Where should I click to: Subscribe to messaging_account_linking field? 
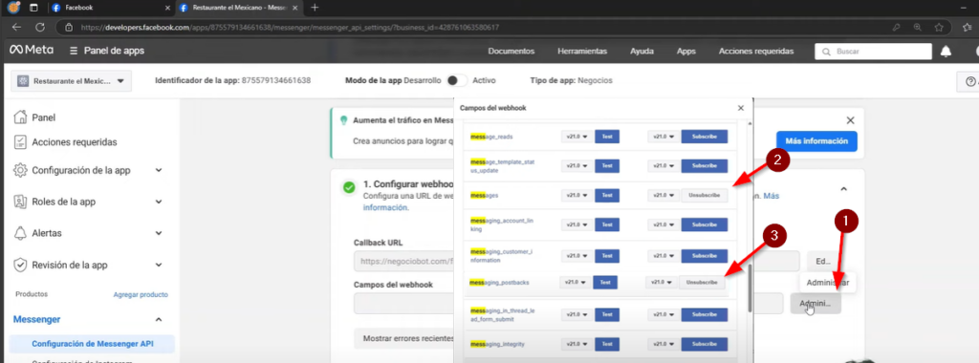tap(705, 224)
